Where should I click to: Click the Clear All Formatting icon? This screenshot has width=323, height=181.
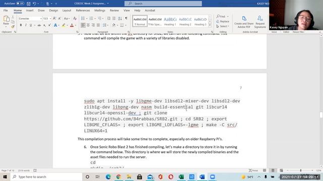[75, 19]
